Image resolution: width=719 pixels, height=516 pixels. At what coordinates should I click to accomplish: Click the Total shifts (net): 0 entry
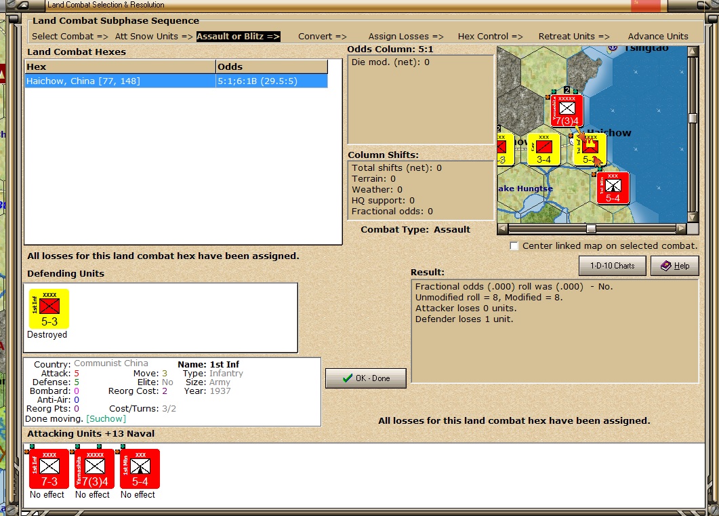tap(396, 168)
